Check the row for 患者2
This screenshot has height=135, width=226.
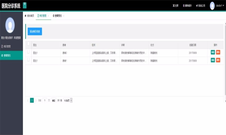tap(28, 52)
